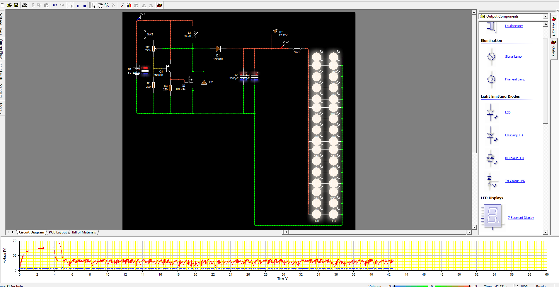Switch to the PCB Layout tab
This screenshot has width=559, height=287.
click(x=58, y=232)
